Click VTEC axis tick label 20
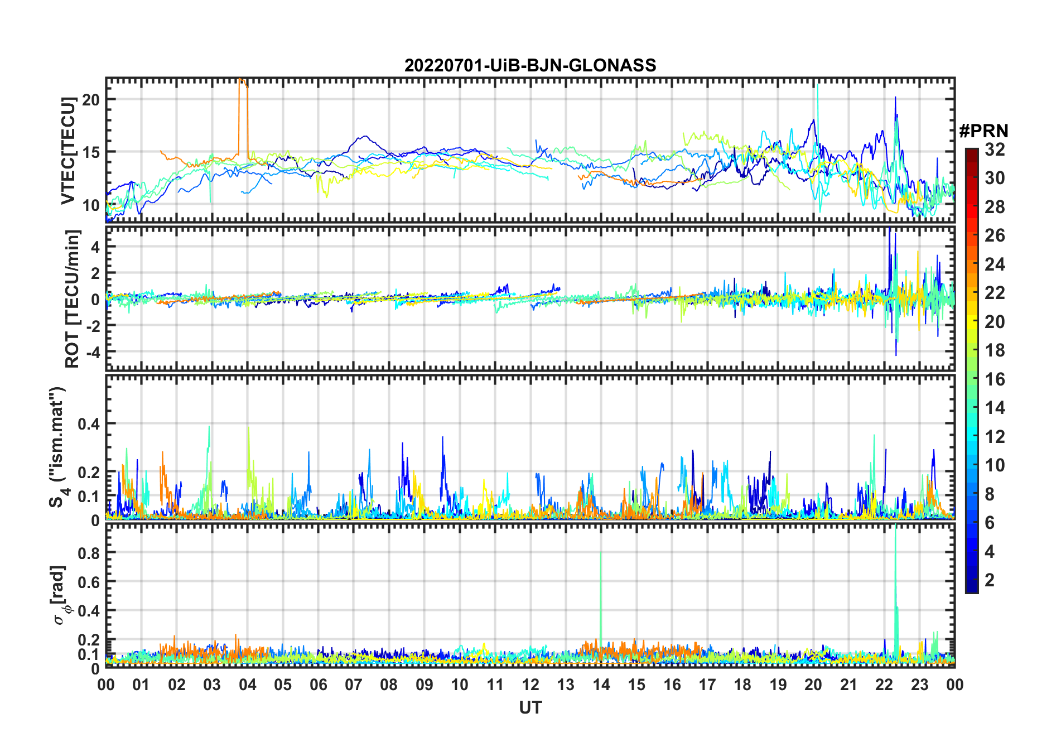1061x742 pixels. (91, 99)
